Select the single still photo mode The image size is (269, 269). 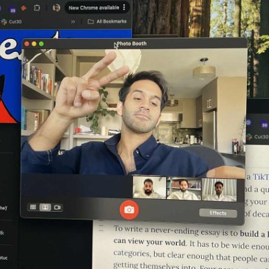[45, 207]
